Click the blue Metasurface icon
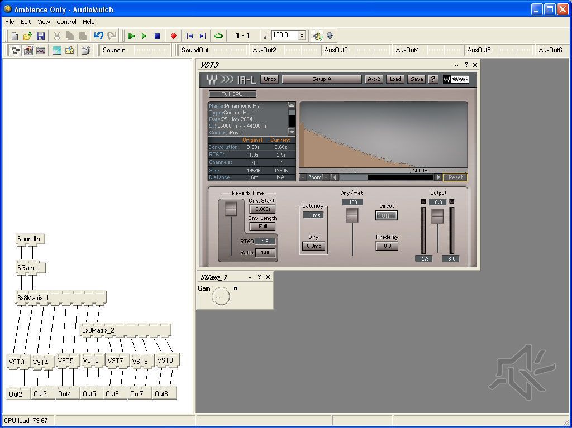The height and width of the screenshot is (428, 572). click(x=57, y=50)
